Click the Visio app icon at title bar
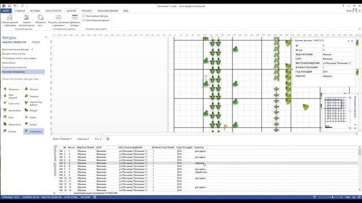The image size is (362, 203). click(x=4, y=6)
